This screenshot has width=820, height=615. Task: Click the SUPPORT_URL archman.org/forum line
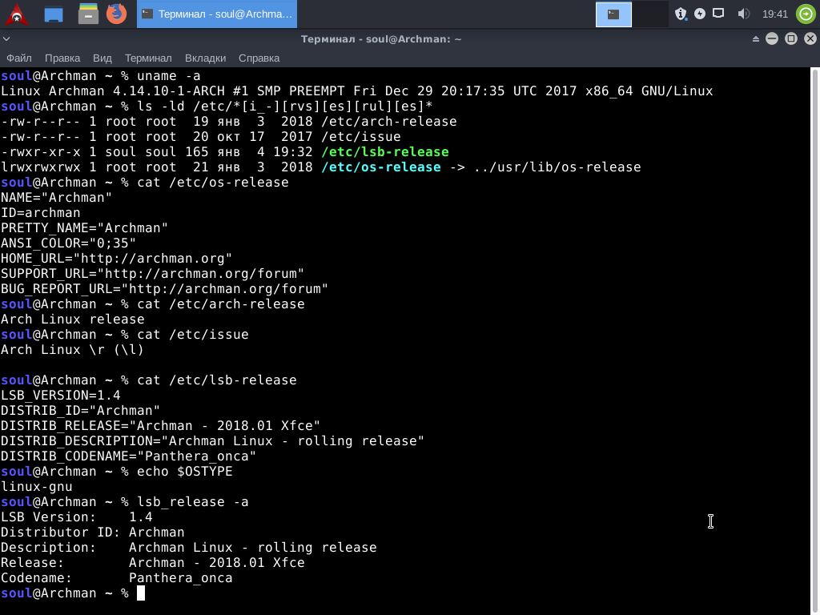152,274
